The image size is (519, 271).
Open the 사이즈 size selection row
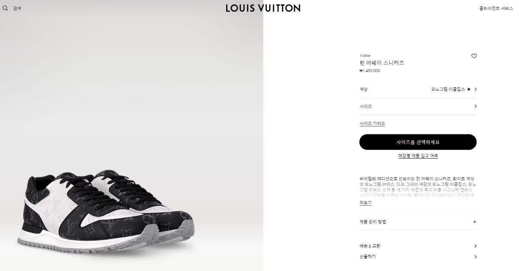(x=418, y=106)
